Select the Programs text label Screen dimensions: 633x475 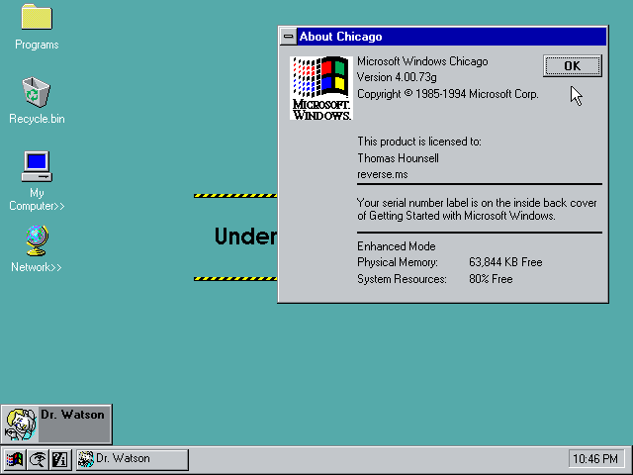click(x=37, y=45)
